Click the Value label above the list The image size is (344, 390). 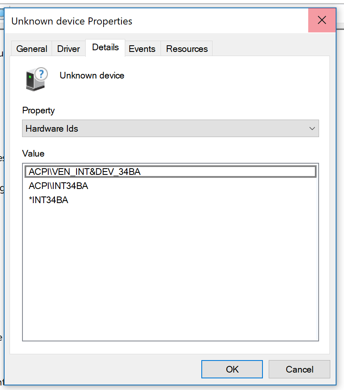tap(33, 154)
